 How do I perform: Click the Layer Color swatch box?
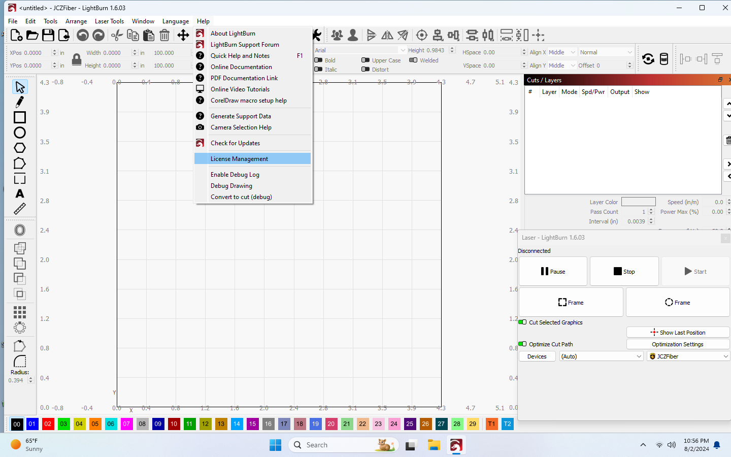pos(639,202)
